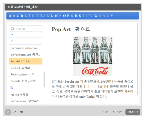Click the Coca-Cola bottles image
This screenshot has height=119, width=145.
[92, 56]
